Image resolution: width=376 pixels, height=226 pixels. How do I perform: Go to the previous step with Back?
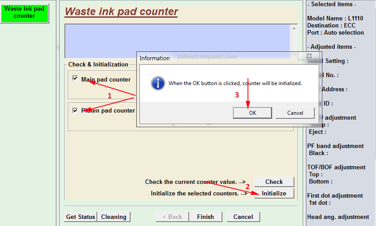172,217
